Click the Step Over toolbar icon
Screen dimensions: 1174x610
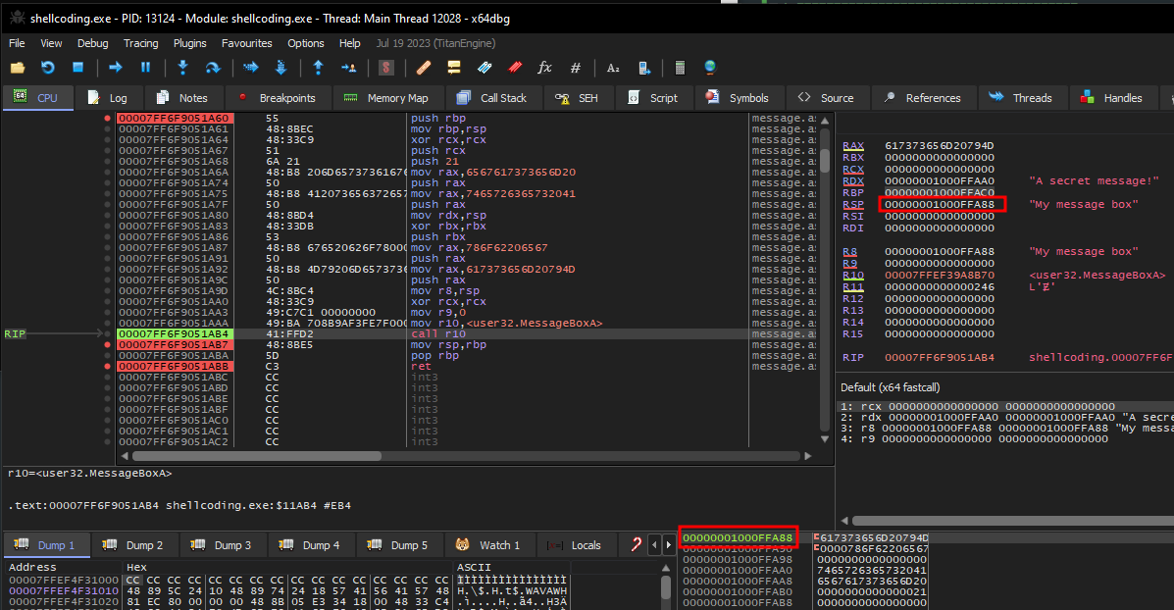pyautogui.click(x=212, y=68)
